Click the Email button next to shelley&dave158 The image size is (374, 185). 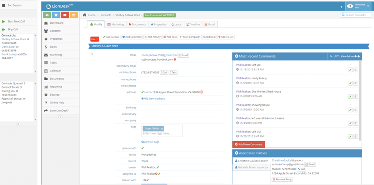point(183,55)
